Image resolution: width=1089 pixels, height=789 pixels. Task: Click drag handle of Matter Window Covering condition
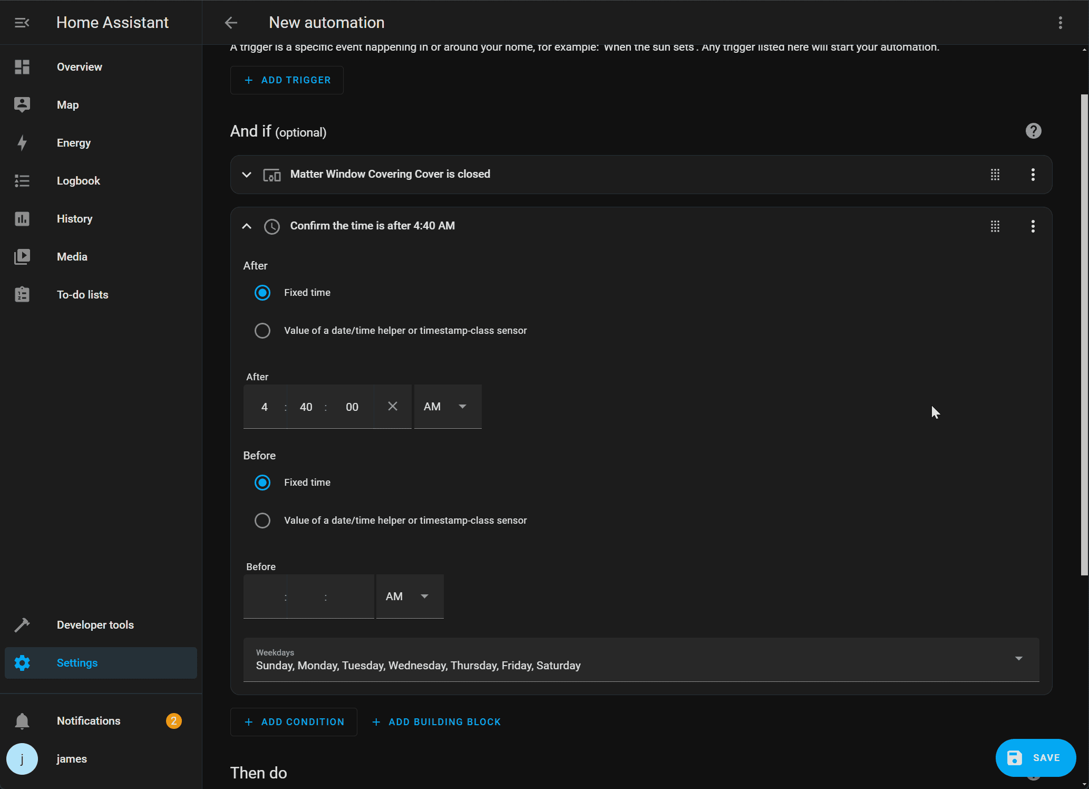(x=995, y=175)
